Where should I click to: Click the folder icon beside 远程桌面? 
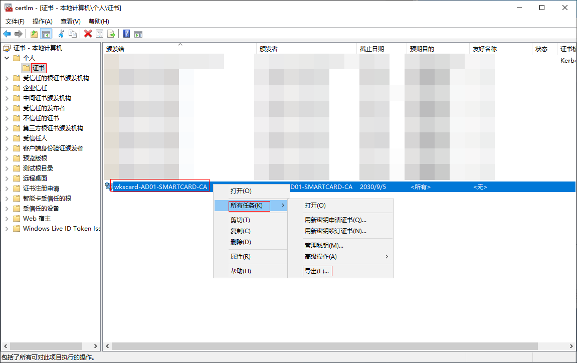tap(17, 178)
